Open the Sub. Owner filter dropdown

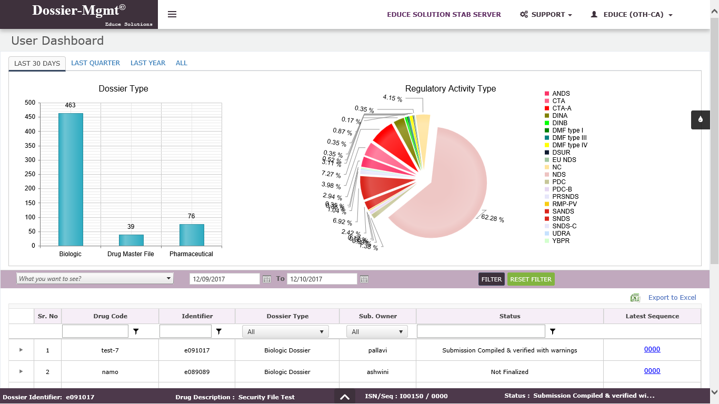pyautogui.click(x=377, y=332)
